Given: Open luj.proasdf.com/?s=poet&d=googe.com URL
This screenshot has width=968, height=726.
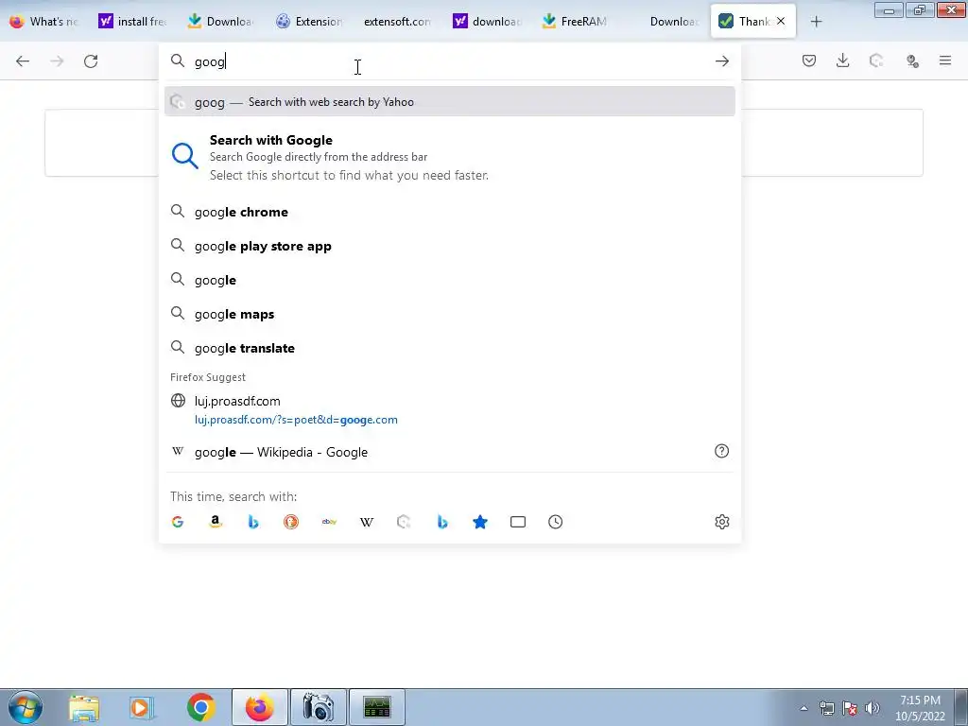Looking at the screenshot, I should pos(296,420).
